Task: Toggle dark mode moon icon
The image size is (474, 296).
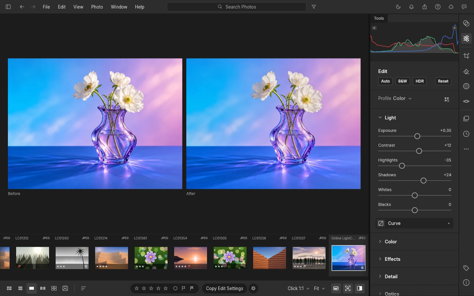Action: pos(398,7)
